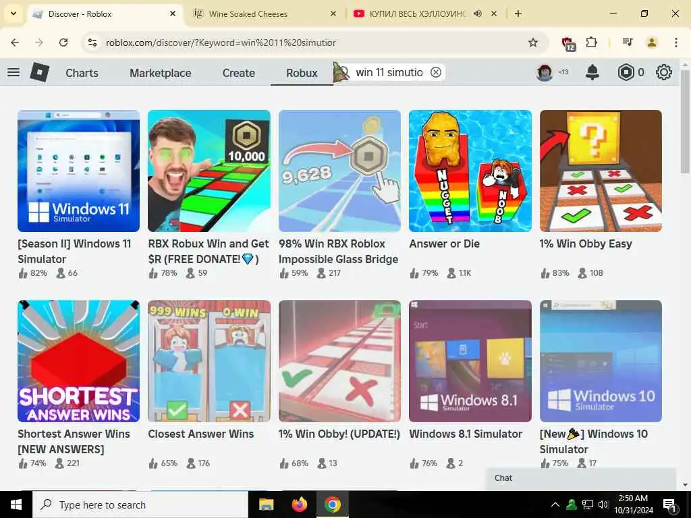Close the YouTube tab
The height and width of the screenshot is (518, 691).
(494, 13)
